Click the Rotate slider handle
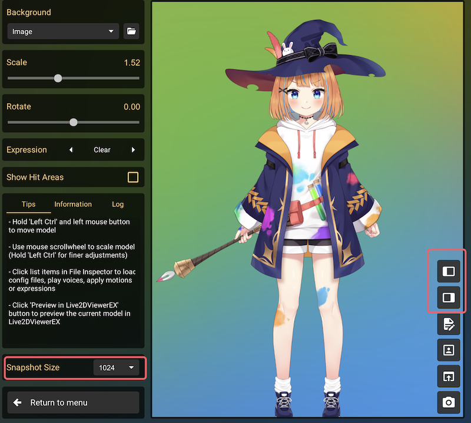This screenshot has width=471, height=423. click(74, 122)
